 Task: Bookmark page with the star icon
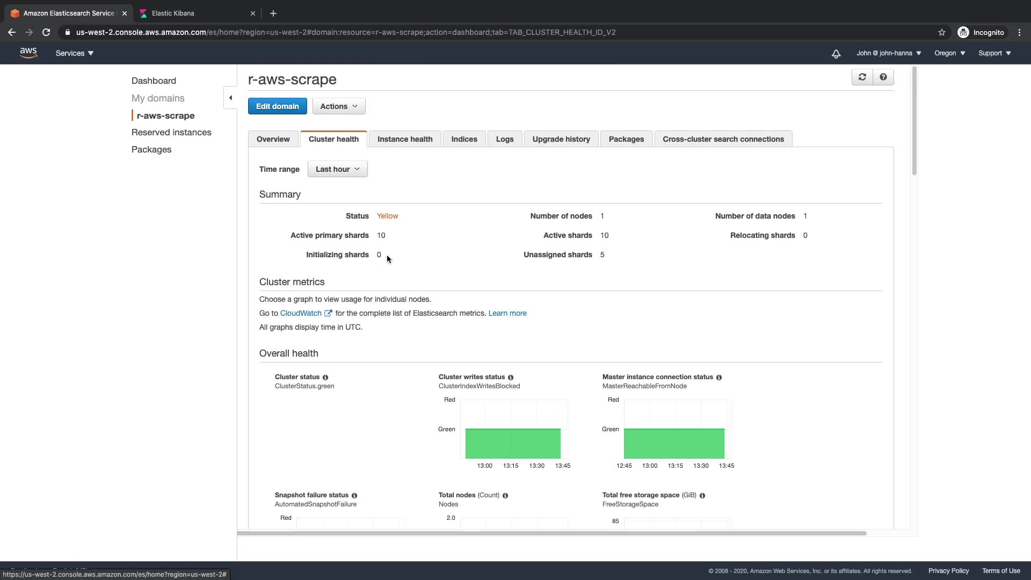pos(941,32)
